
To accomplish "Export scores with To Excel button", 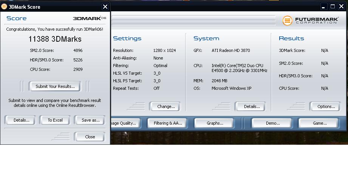I will pos(54,120).
